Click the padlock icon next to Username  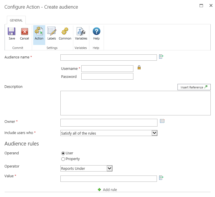[139, 68]
